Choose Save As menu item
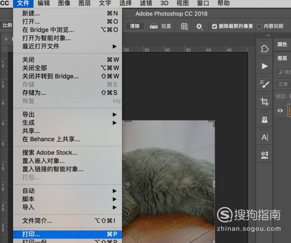 [68, 93]
